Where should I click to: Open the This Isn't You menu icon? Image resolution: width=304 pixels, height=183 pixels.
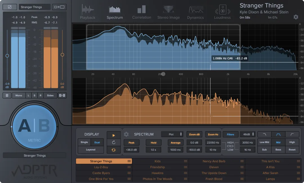[x=298, y=161]
